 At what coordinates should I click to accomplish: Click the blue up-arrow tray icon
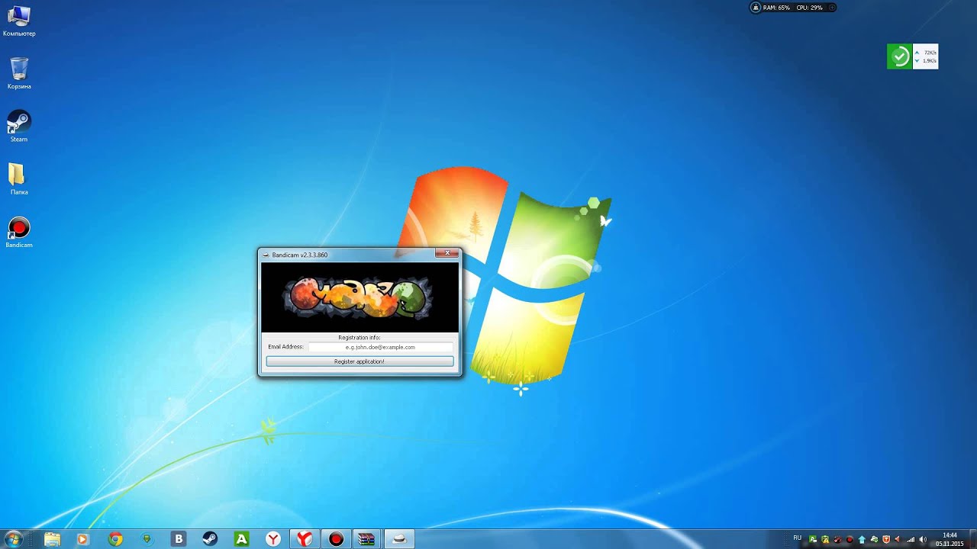[862, 539]
